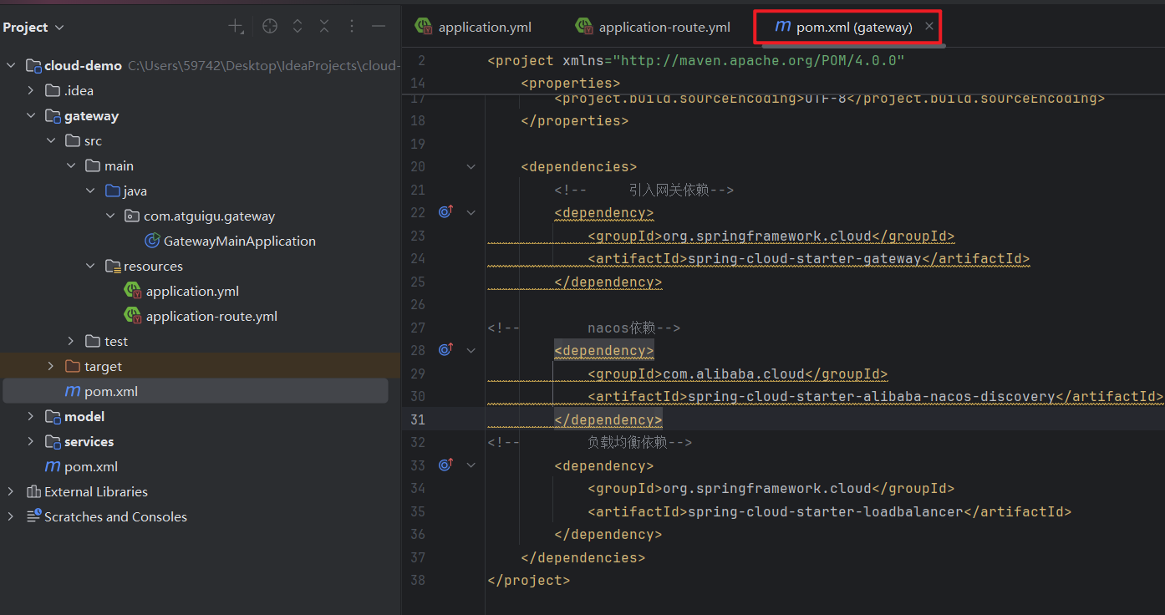Click the Scratches and Consoles icon

pyautogui.click(x=33, y=516)
